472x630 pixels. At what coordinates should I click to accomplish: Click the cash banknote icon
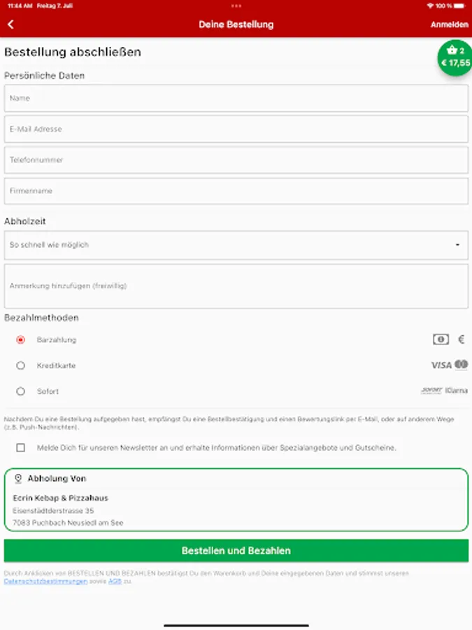pos(441,339)
